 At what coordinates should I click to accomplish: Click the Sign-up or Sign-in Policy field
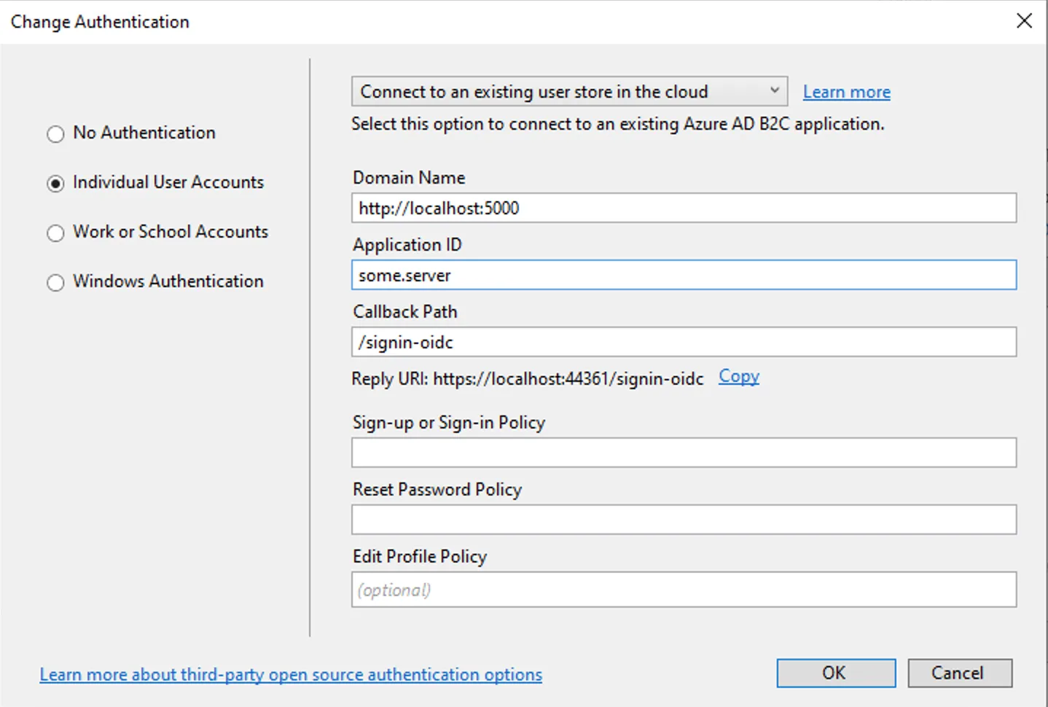(x=683, y=453)
